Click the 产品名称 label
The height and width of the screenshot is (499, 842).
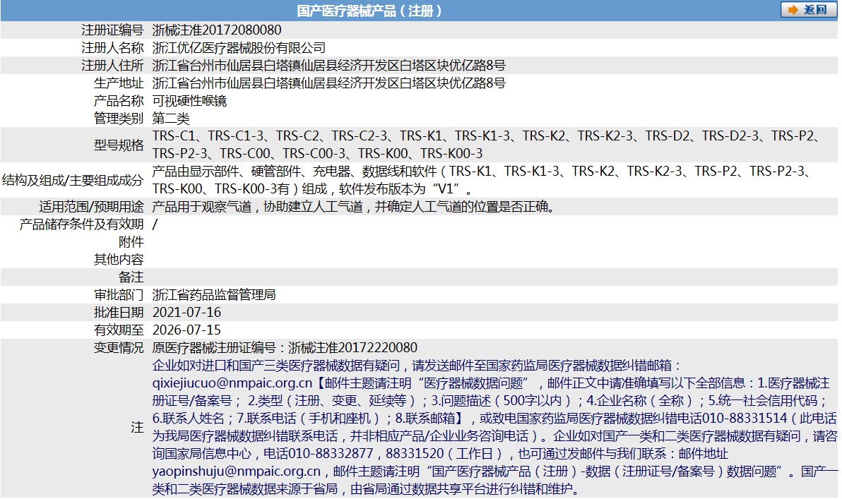coord(119,101)
